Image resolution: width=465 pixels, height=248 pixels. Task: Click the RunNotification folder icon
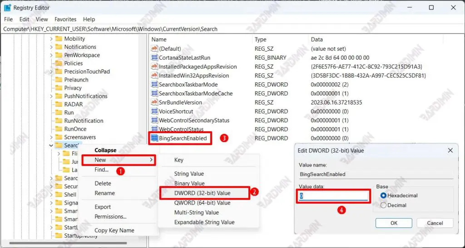pos(59,120)
